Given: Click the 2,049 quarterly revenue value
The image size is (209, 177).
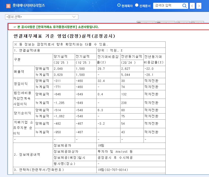Looking at the screenshot, I should click(x=58, y=69).
